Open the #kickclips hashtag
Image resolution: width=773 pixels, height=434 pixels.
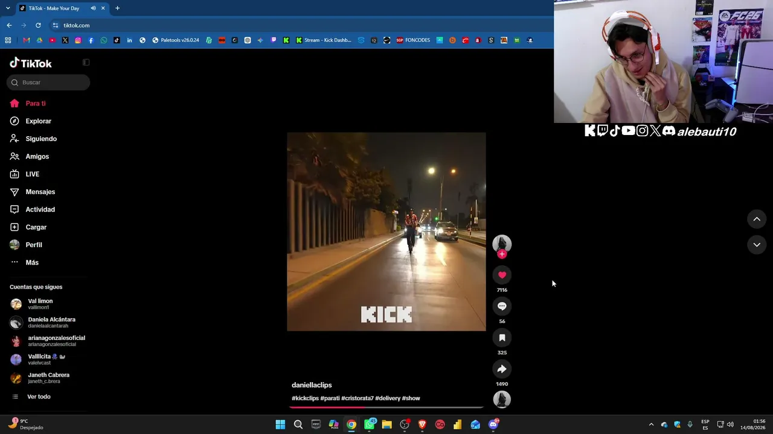point(305,398)
